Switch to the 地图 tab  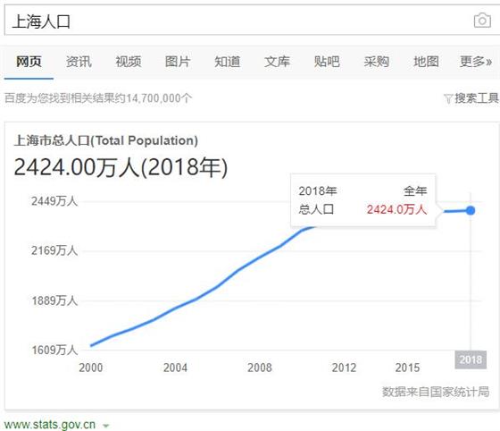click(426, 62)
